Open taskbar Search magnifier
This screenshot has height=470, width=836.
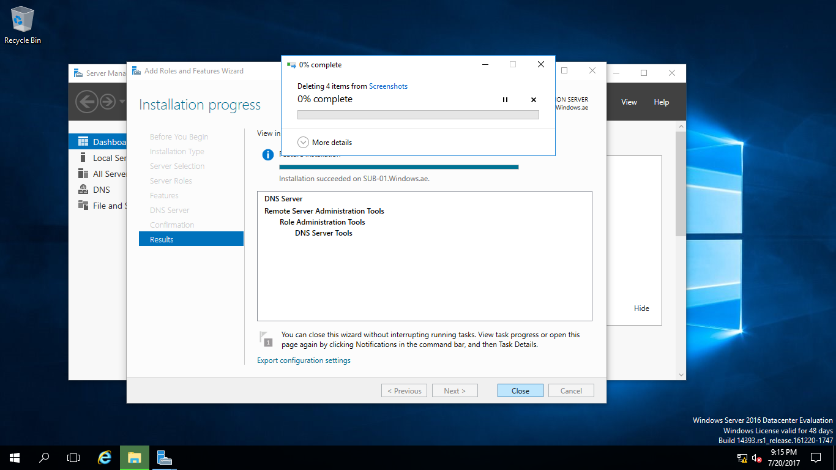click(44, 458)
